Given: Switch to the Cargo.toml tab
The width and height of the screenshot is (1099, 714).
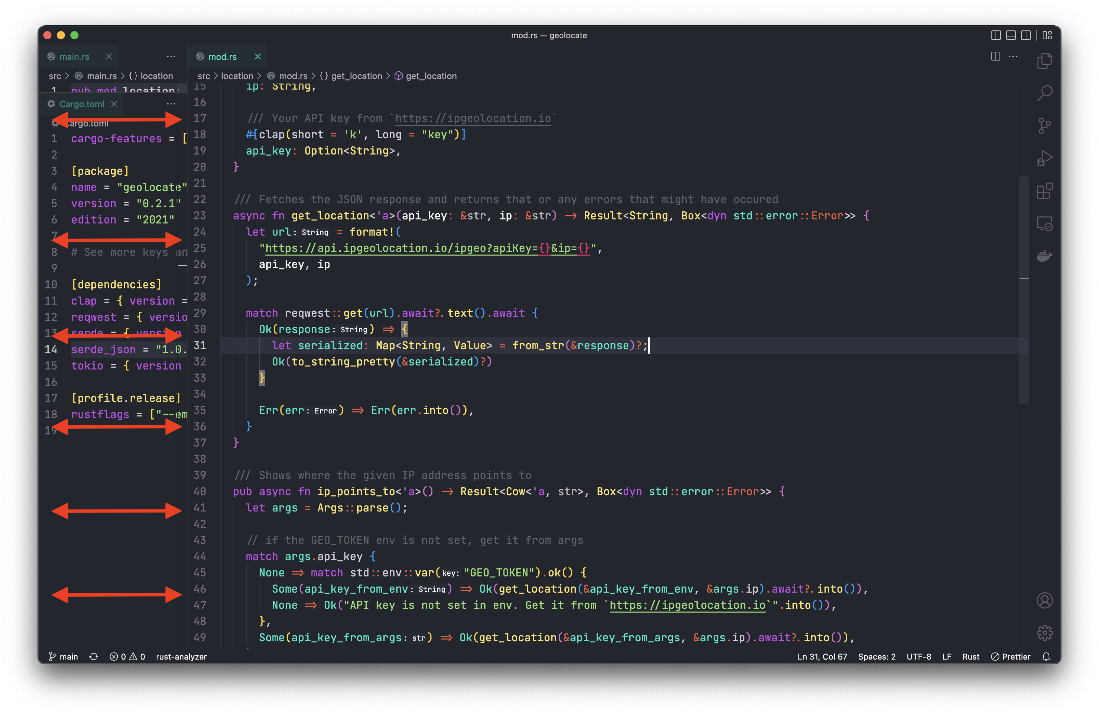Looking at the screenshot, I should tap(82, 104).
